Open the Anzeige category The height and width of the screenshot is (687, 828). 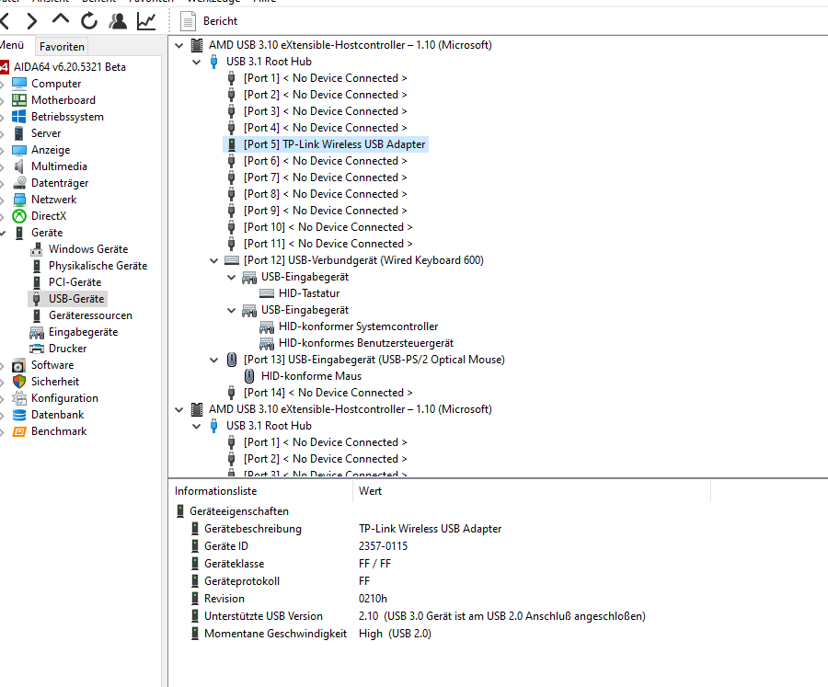click(x=51, y=150)
